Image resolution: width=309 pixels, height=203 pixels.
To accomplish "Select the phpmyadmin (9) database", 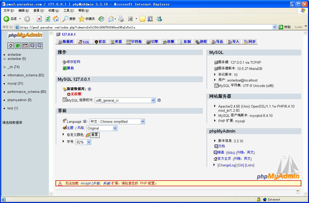I will point(19,100).
